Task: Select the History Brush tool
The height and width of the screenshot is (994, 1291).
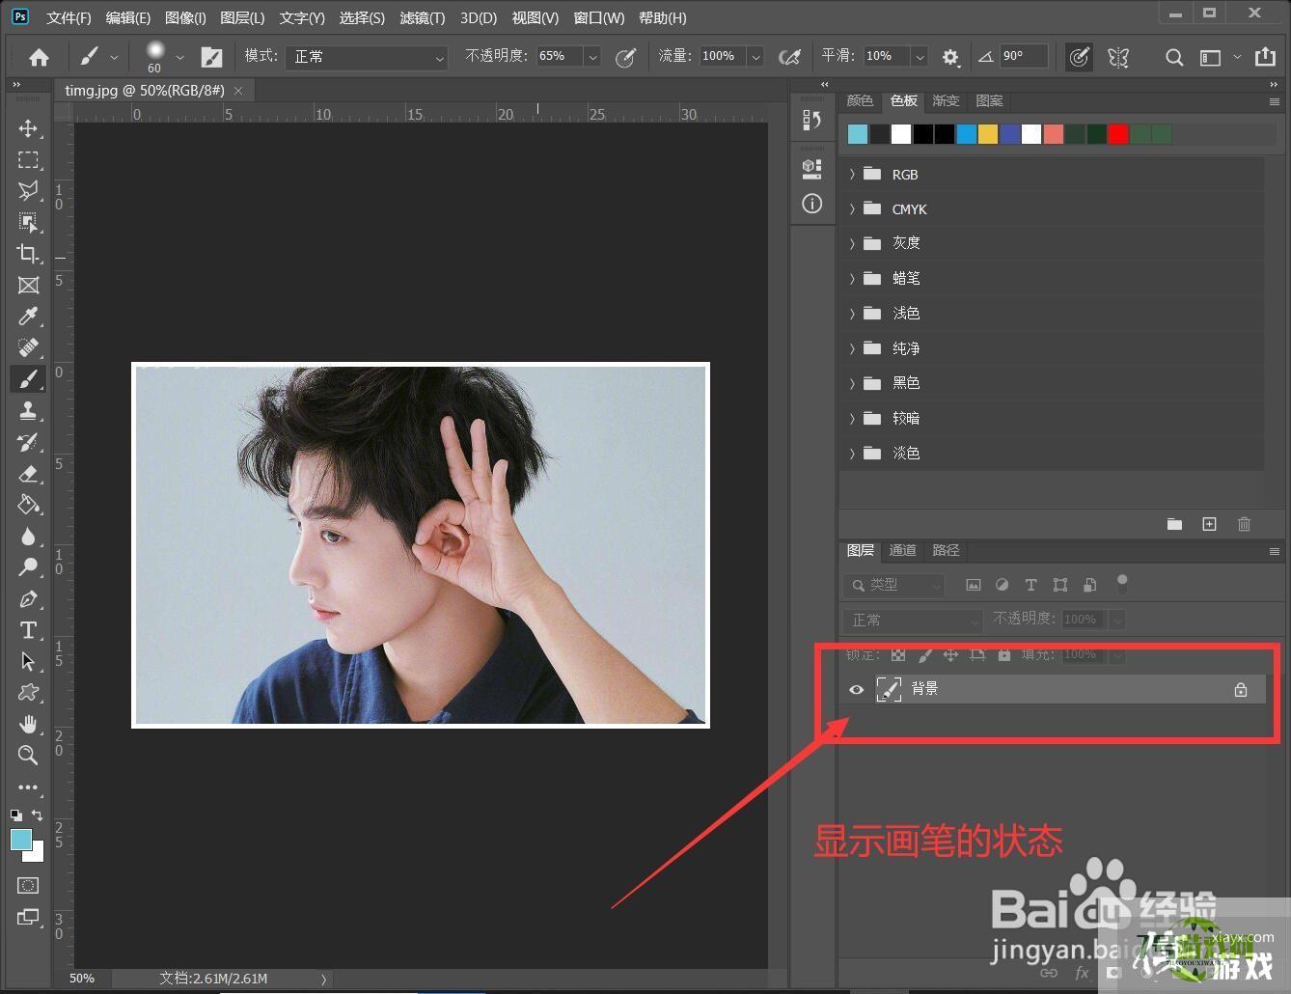Action: point(28,442)
